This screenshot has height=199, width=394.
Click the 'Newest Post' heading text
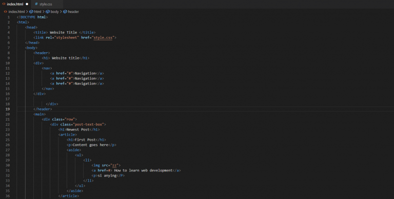point(78,129)
